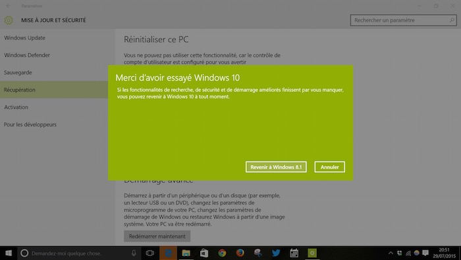
Task: Click the Annuler button in the dialog
Action: click(x=329, y=167)
